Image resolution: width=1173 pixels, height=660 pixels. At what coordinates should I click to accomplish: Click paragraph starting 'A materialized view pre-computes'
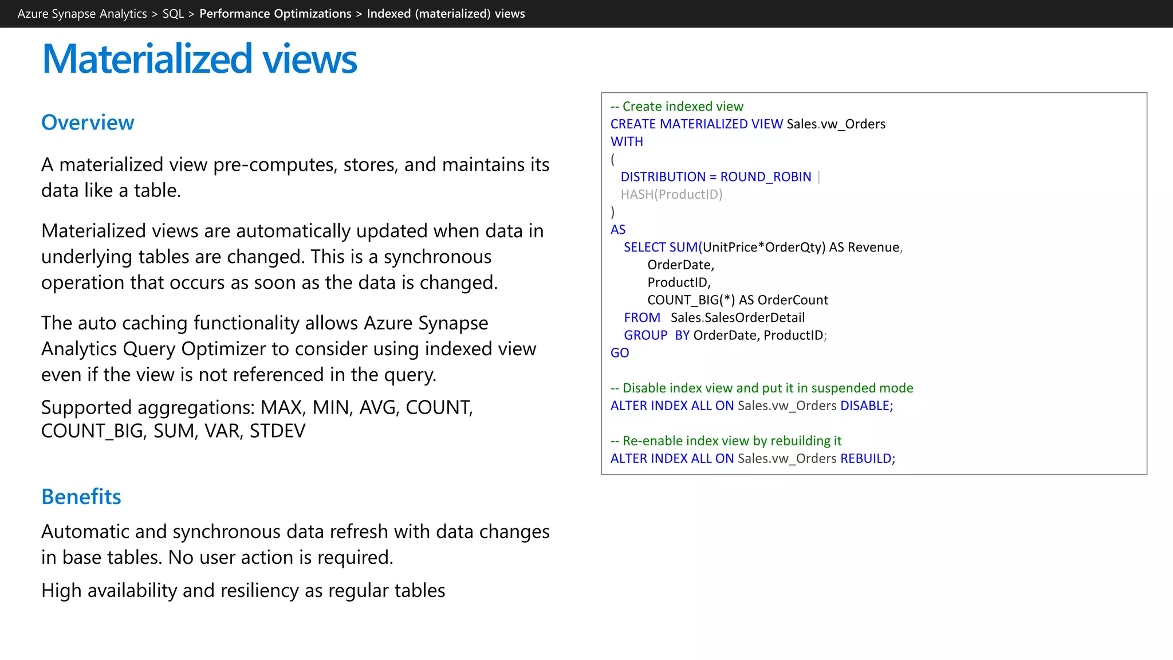pos(295,177)
